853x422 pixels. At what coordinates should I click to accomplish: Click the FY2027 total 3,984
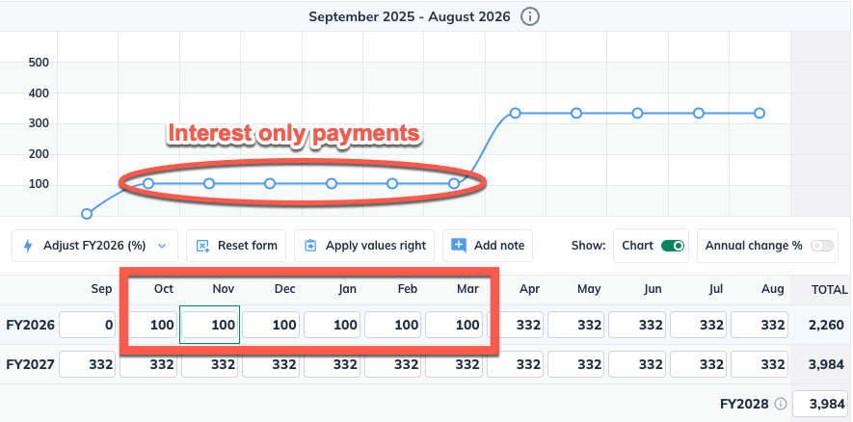point(825,364)
